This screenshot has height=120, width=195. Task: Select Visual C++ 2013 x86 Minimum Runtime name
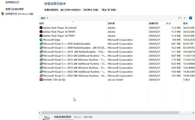coord(74,68)
